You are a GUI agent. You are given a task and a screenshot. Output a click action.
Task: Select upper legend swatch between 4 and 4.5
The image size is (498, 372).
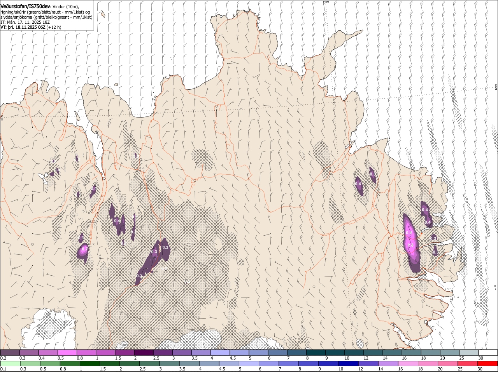[220, 352]
